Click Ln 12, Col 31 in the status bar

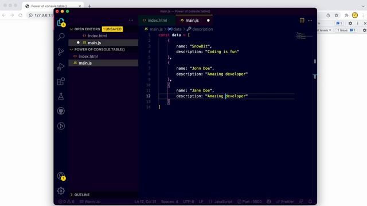pos(145,201)
